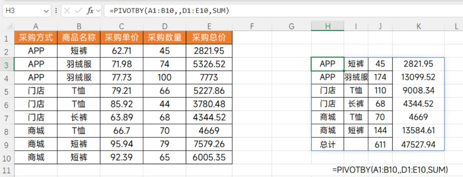
Task: Click header cell 采购数量
Action: [x=165, y=37]
